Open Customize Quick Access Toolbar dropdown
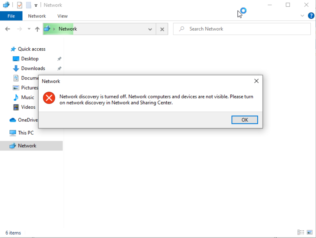 pos(36,5)
